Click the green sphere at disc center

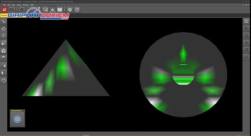coord(183,75)
